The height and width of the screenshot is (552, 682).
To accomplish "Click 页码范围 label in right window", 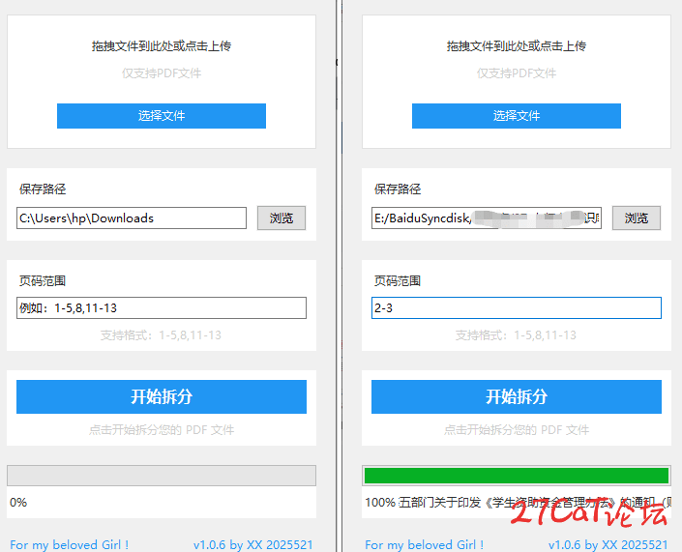I will point(398,280).
